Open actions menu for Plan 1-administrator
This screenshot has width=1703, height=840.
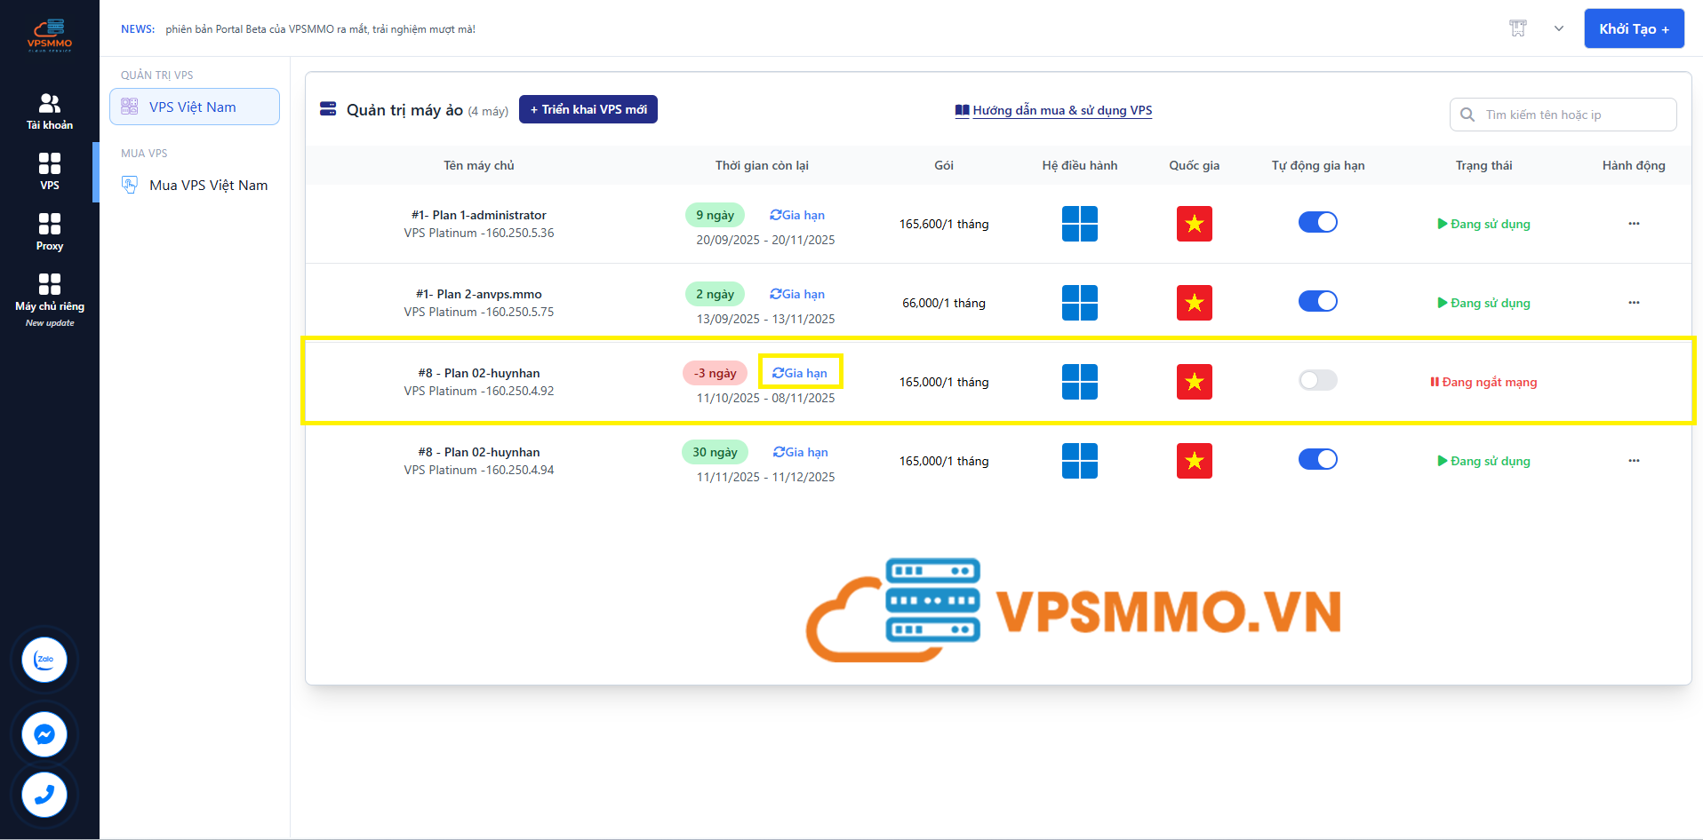coord(1633,224)
